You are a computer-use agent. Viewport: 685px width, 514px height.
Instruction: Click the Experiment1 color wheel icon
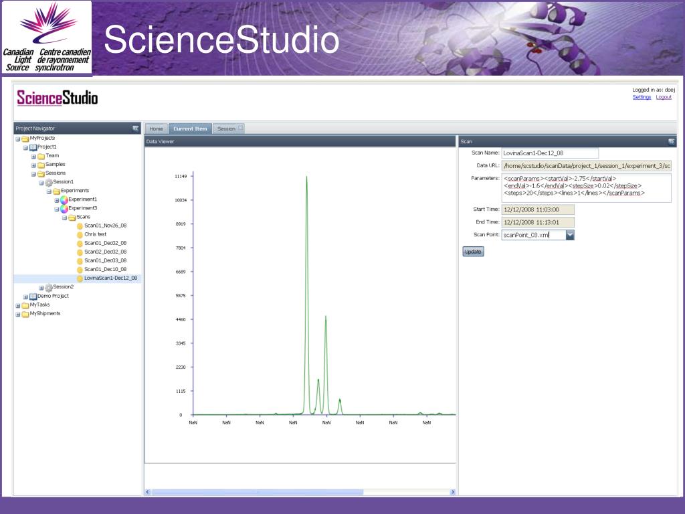coord(64,199)
